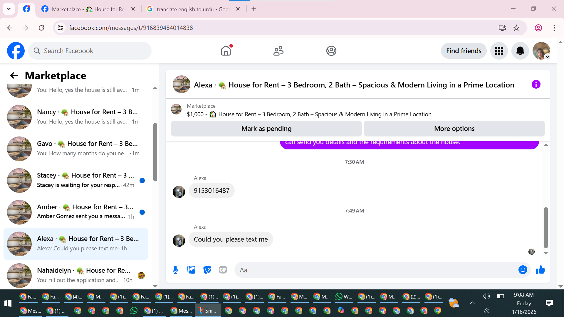Go back from Marketplace chat list
The image size is (564, 317).
14,76
